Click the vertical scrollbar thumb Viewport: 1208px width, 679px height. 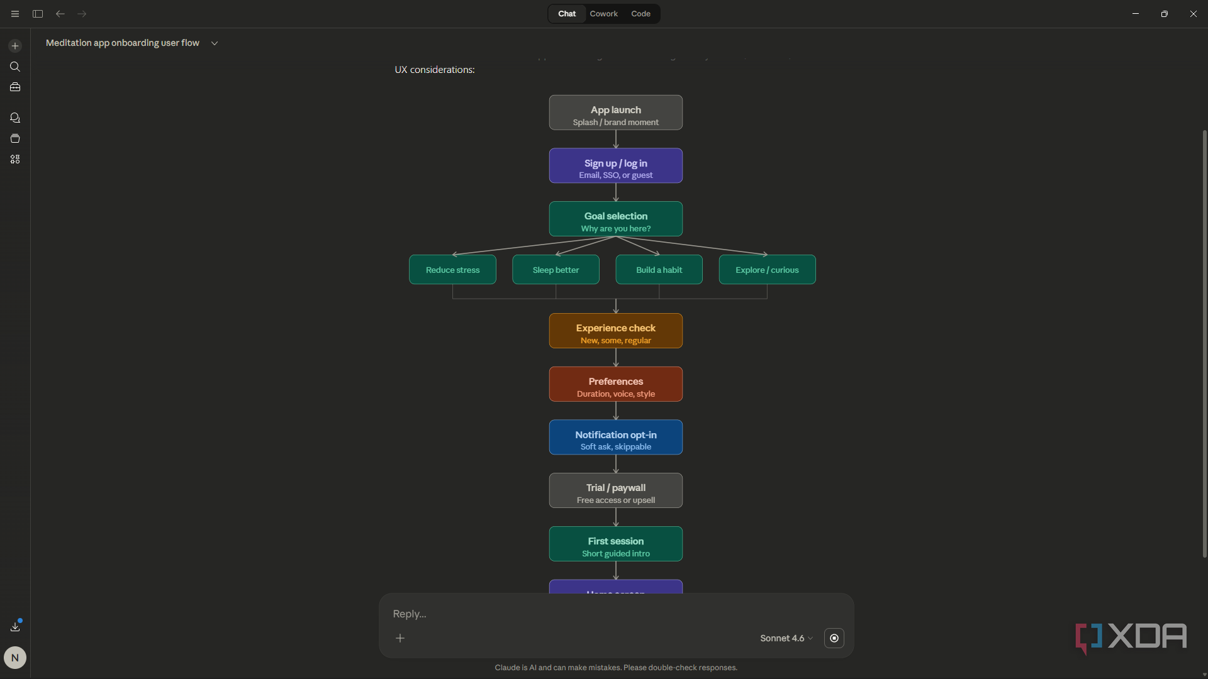coord(1204,343)
